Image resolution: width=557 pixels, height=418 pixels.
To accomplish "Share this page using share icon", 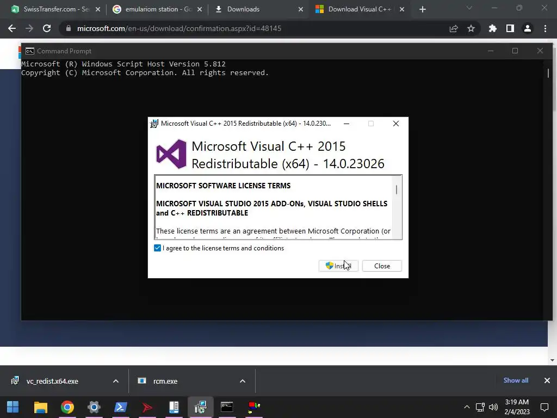I will tap(454, 28).
